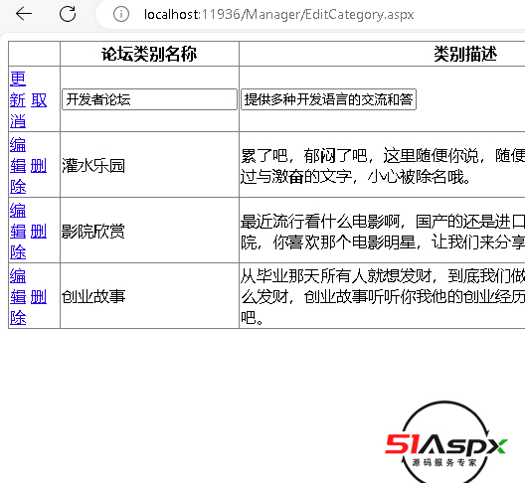The height and width of the screenshot is (483, 525).
Task: Select the 灌水乐园 name cell
Action: 149,165
